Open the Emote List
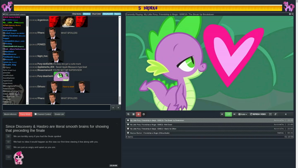The width and height of the screenshot is (298, 168). click(x=59, y=114)
